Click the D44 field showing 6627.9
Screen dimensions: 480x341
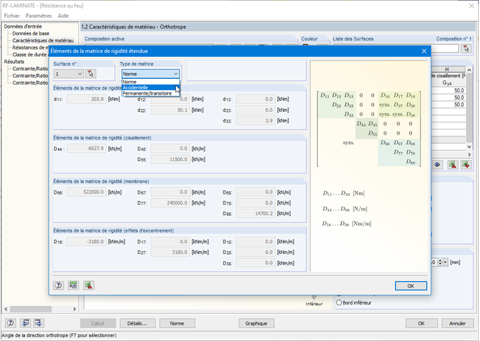coord(87,148)
